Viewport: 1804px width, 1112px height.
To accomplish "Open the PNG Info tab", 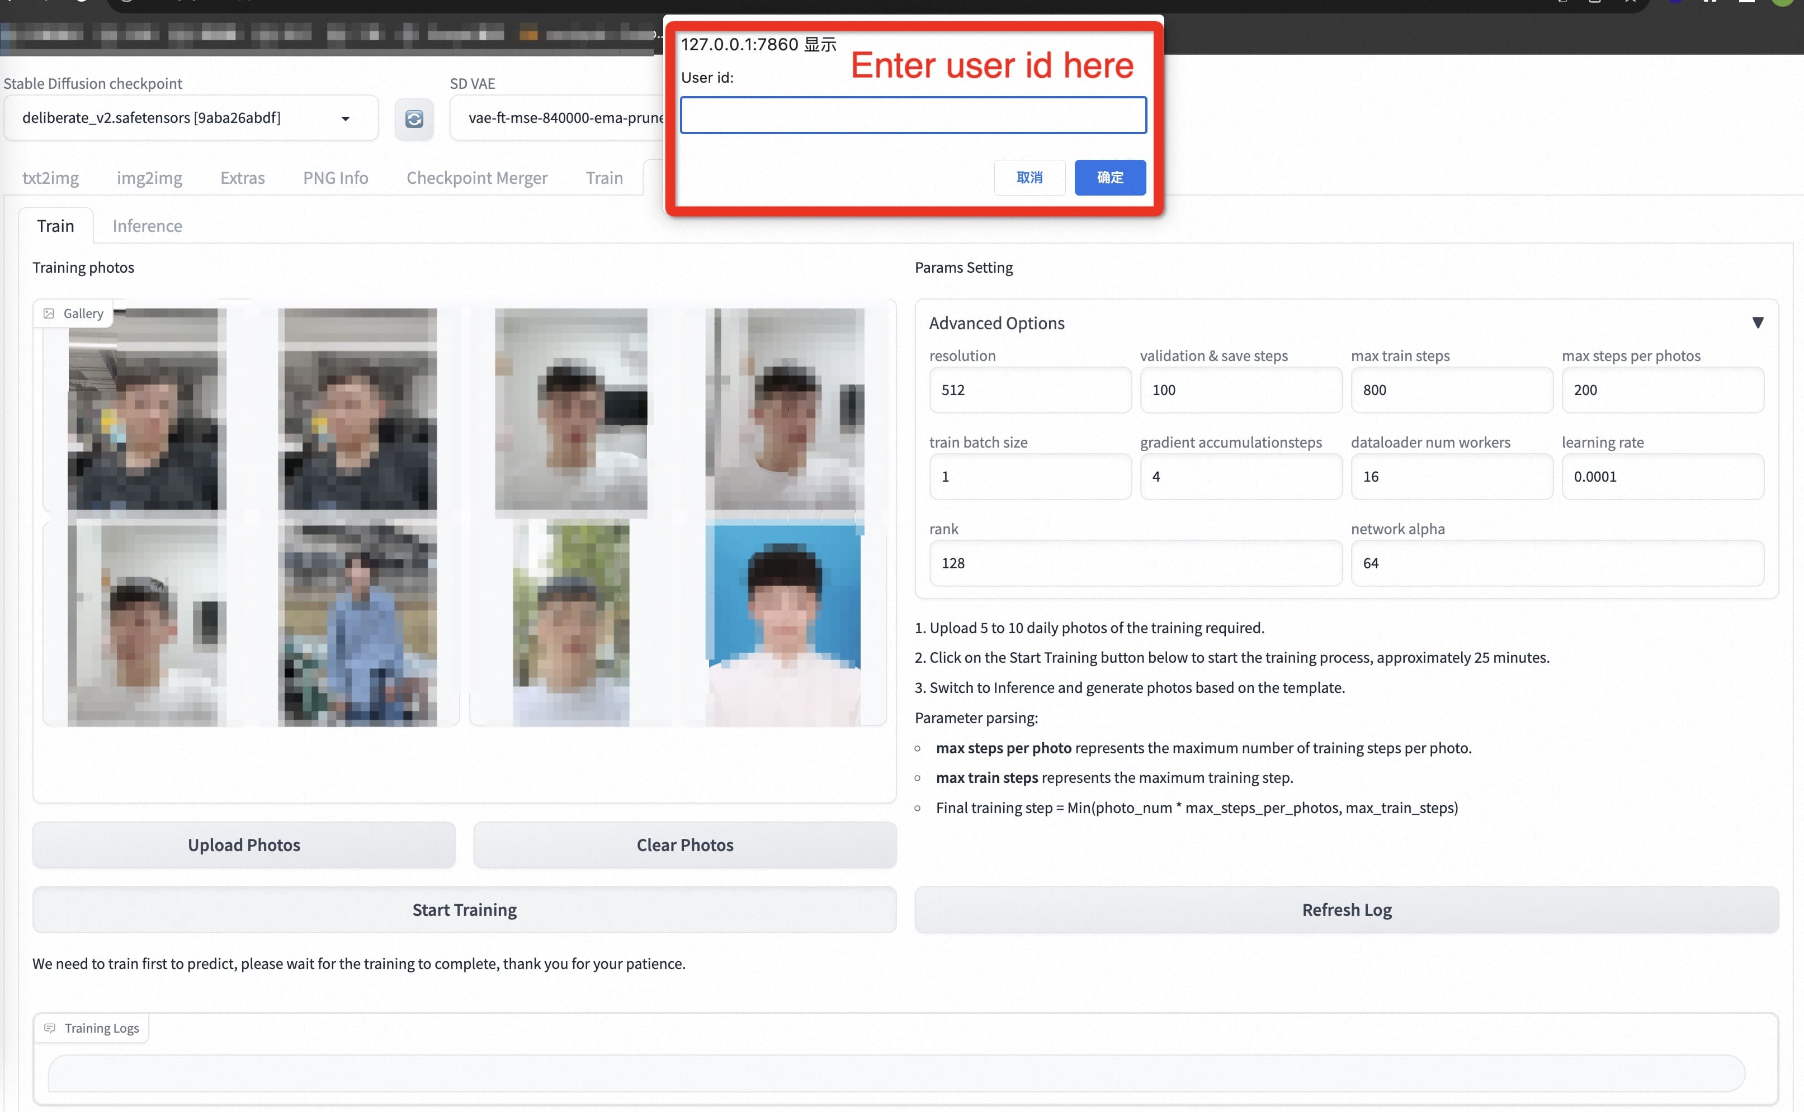I will [x=336, y=178].
